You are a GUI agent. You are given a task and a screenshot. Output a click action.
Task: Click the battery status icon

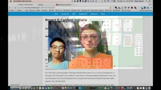115,1
